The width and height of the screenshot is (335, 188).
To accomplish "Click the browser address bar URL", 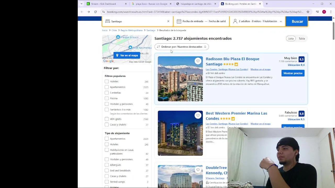I will coord(205,12).
